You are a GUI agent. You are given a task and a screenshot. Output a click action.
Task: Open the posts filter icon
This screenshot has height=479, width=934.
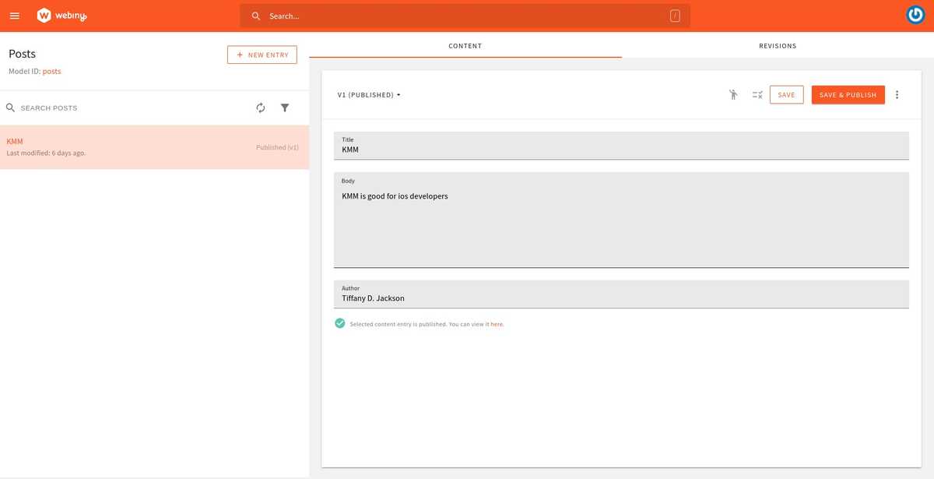pyautogui.click(x=285, y=107)
